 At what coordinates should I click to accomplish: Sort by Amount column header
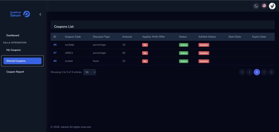(x=127, y=37)
